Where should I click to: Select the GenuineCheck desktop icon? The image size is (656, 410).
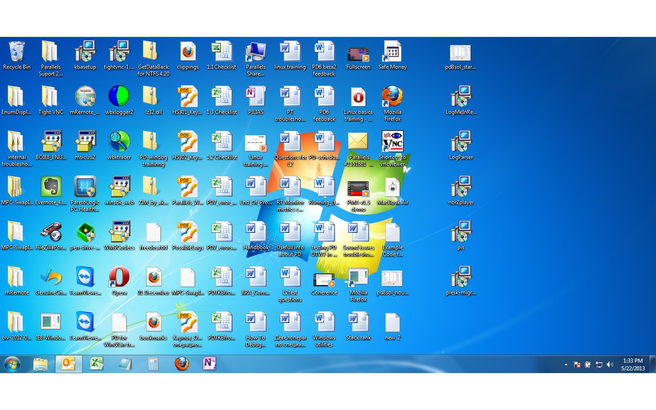tap(51, 278)
